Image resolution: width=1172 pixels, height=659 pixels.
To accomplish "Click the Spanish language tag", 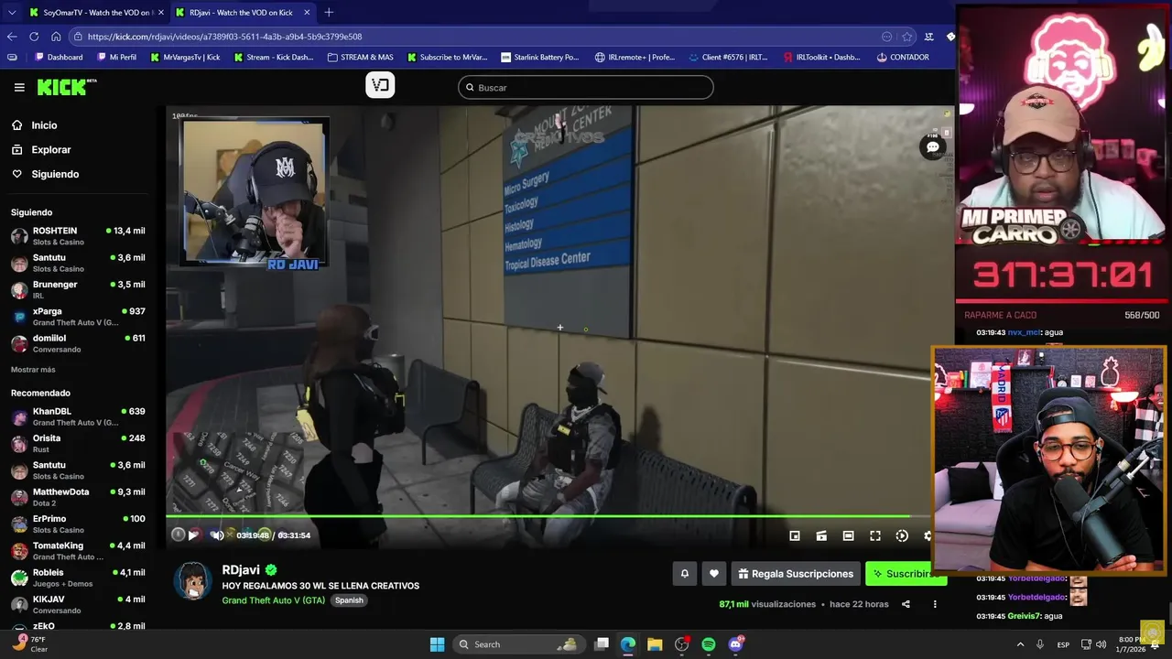I will 349,600.
